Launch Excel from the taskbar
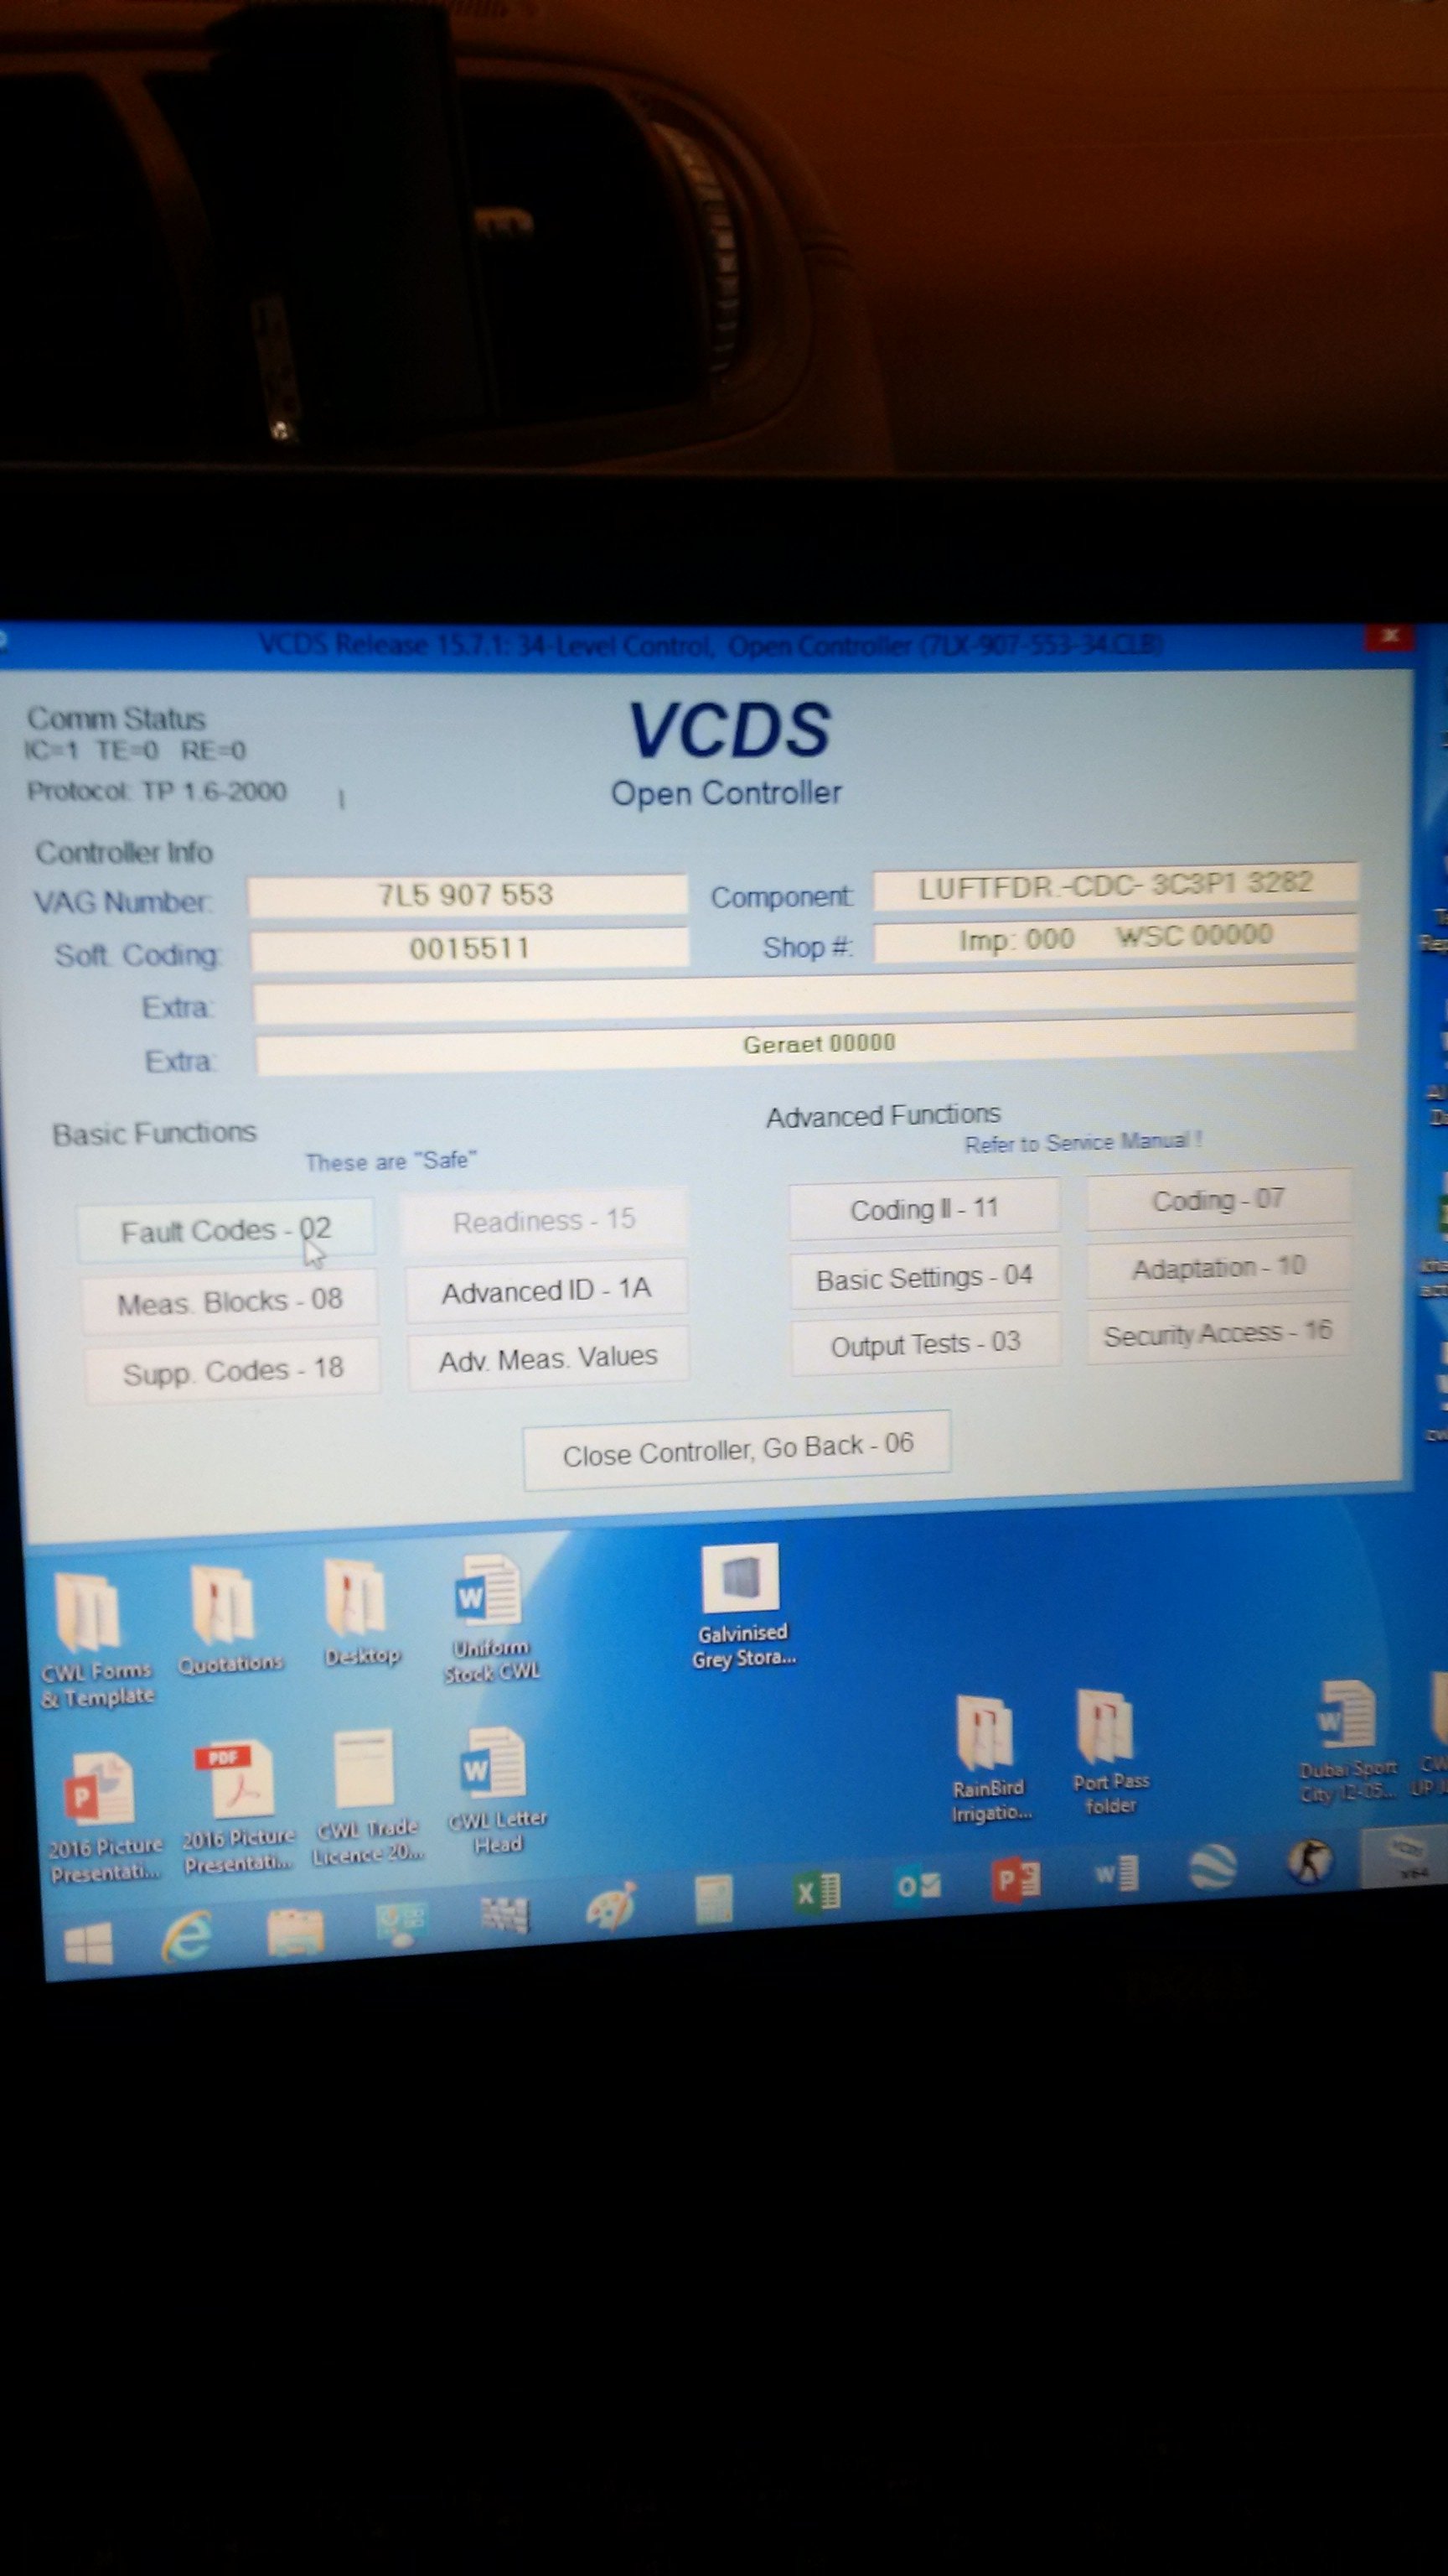Screen dimensions: 1448x2576 [x=816, y=1891]
